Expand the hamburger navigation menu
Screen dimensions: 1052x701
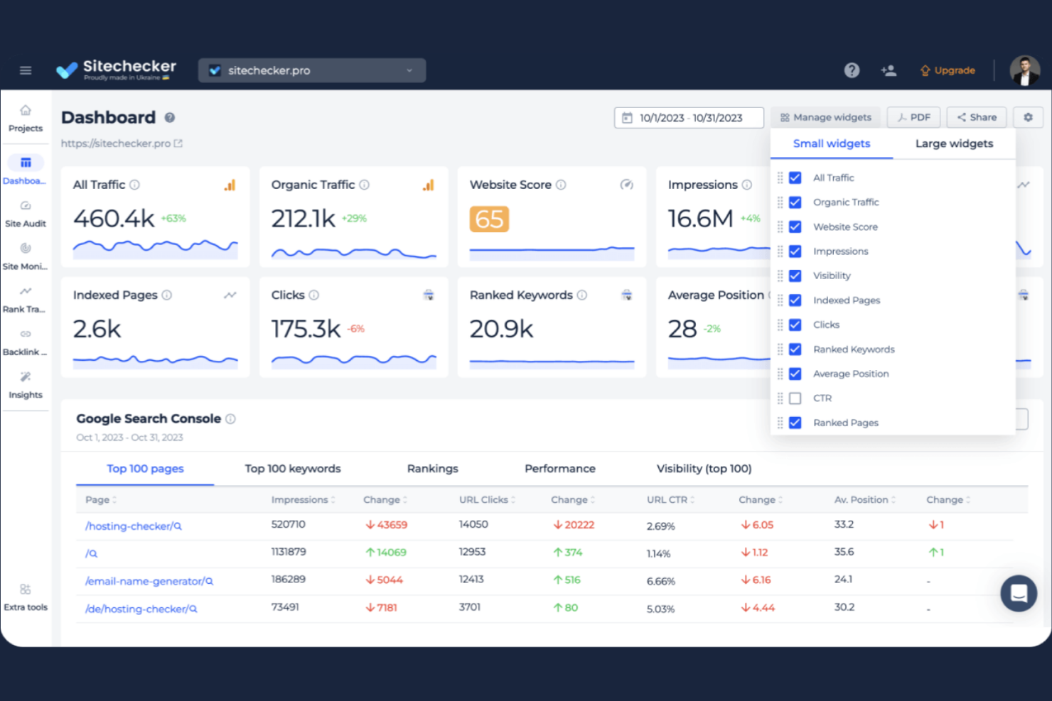coord(26,70)
